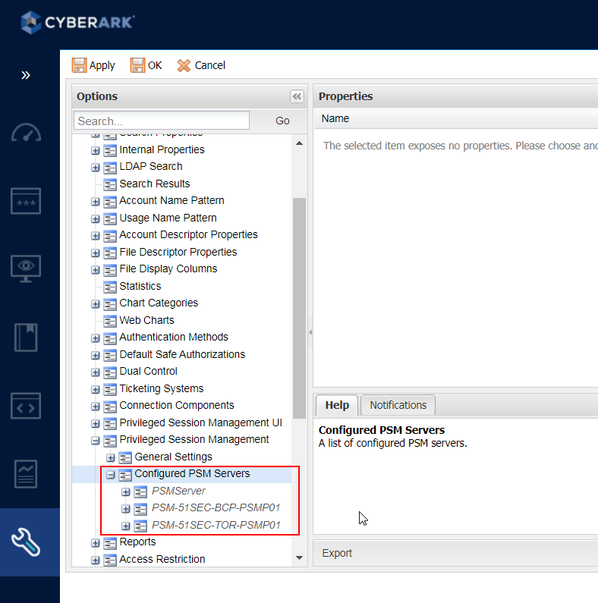Click the Connection Components node icon

(110, 407)
